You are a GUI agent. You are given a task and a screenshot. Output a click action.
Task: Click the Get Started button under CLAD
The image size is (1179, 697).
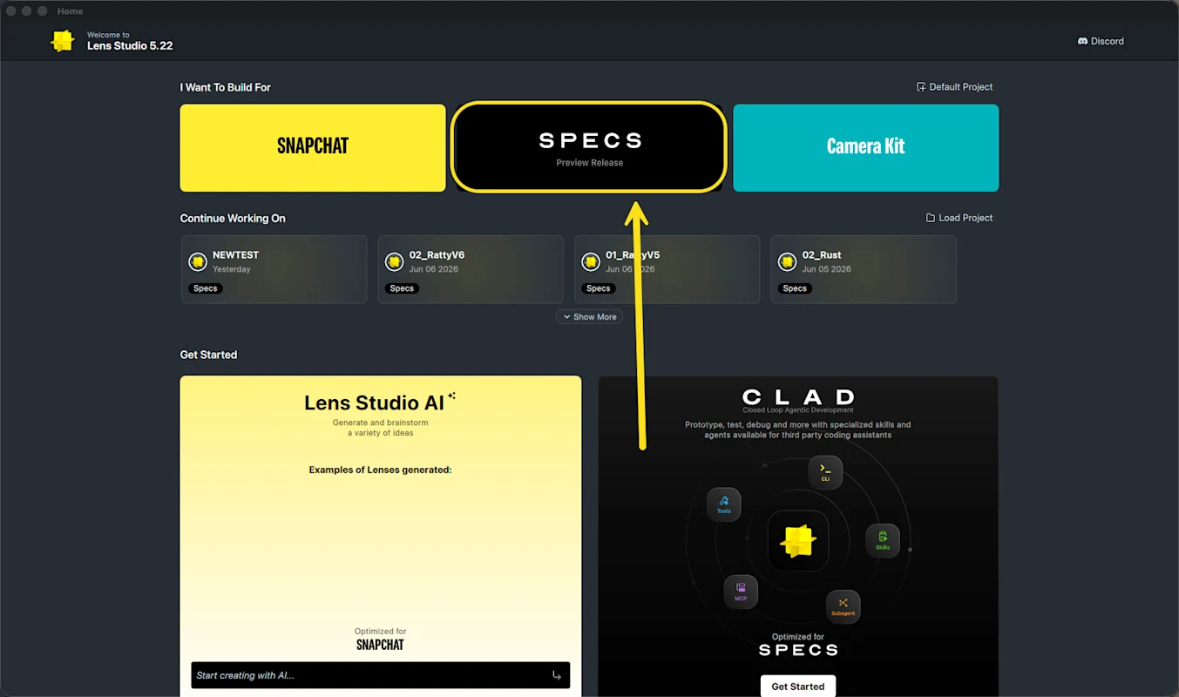(798, 687)
